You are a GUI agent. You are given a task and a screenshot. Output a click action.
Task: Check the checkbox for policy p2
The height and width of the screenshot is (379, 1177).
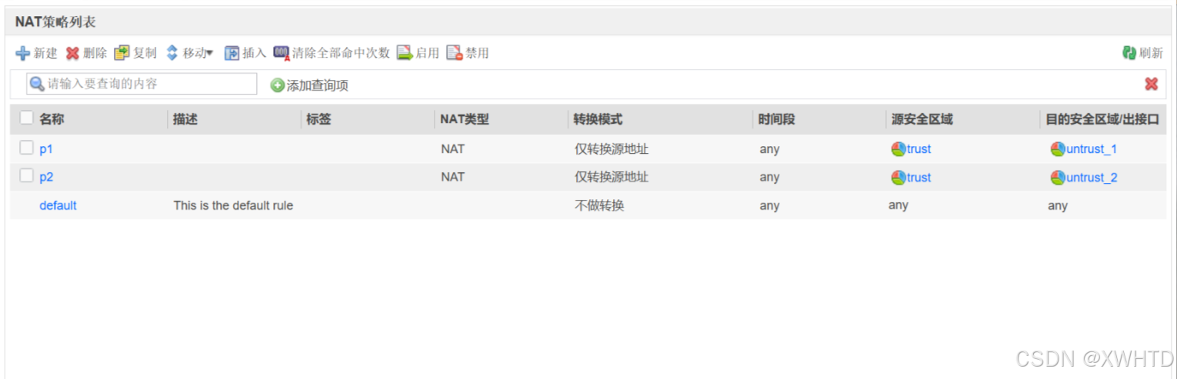27,176
